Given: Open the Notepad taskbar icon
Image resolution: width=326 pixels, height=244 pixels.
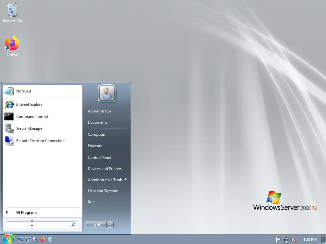Looking at the screenshot, I should click(x=50, y=240).
